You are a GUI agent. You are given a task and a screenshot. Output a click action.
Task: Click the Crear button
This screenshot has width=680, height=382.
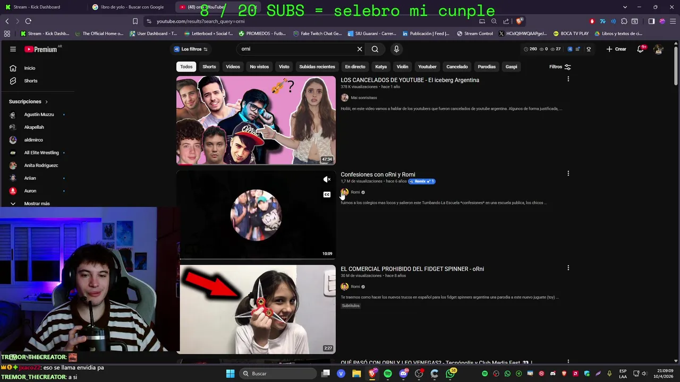coord(616,49)
